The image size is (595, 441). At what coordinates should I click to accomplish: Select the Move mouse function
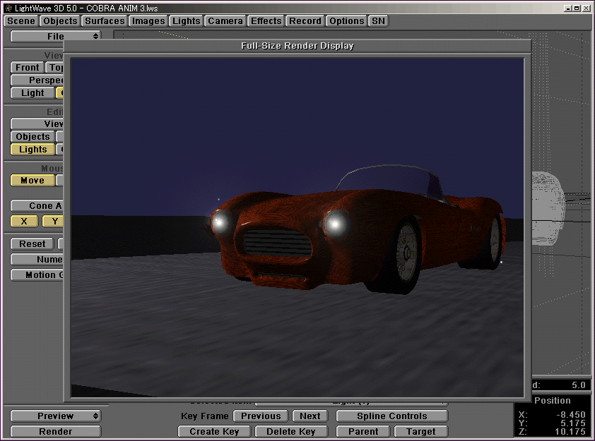pyautogui.click(x=31, y=180)
